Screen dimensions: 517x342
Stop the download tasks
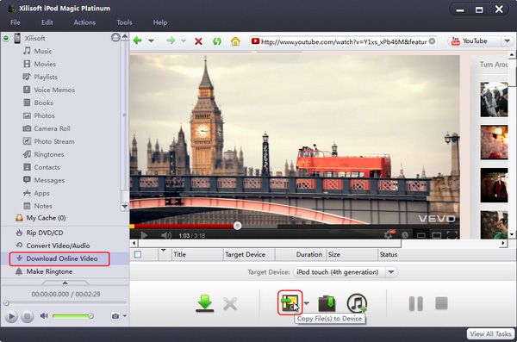click(x=441, y=303)
